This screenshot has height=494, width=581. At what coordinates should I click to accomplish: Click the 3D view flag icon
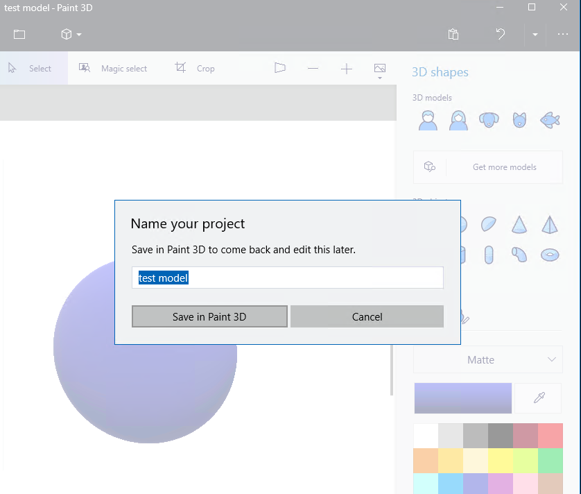pyautogui.click(x=280, y=68)
